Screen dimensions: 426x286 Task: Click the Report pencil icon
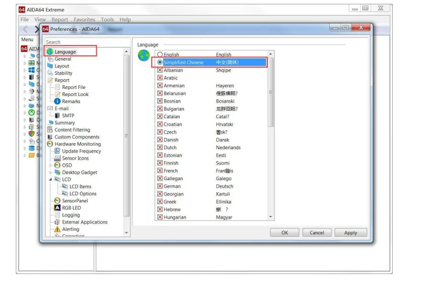click(x=50, y=80)
